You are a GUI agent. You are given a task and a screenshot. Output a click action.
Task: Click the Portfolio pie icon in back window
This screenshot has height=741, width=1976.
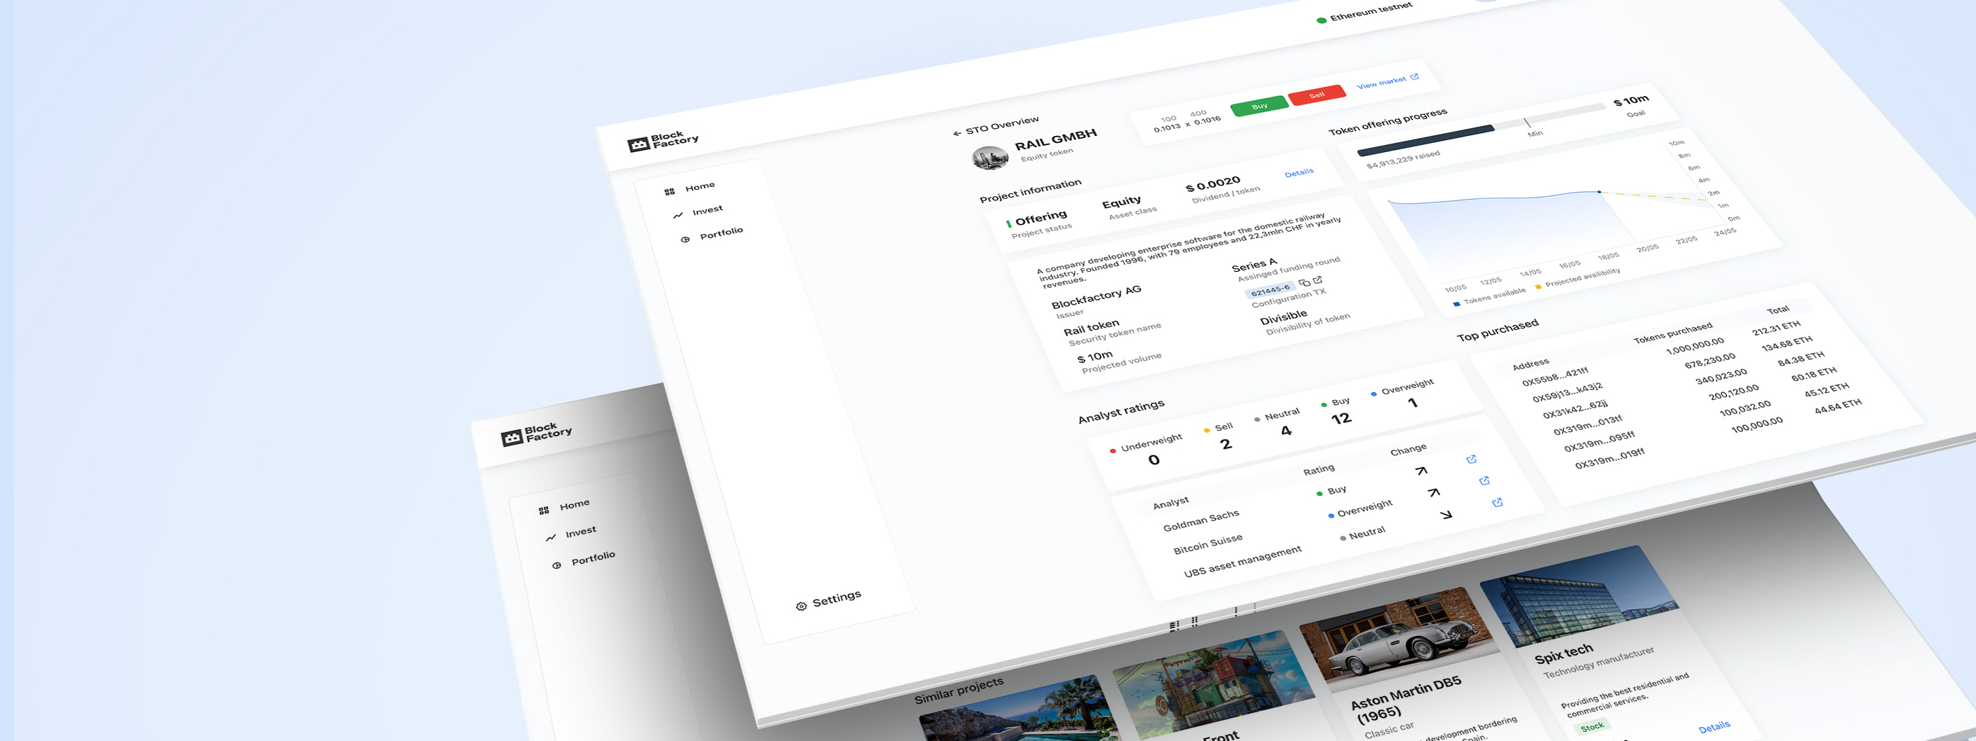click(557, 565)
